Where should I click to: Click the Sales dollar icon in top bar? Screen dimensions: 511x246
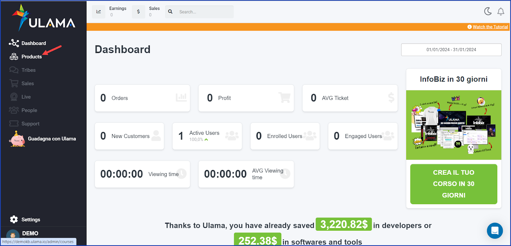pos(138,12)
